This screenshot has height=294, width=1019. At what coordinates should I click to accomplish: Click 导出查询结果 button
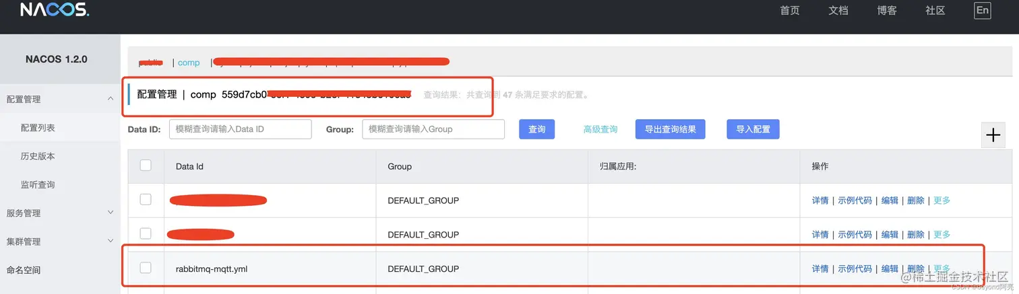pos(671,129)
